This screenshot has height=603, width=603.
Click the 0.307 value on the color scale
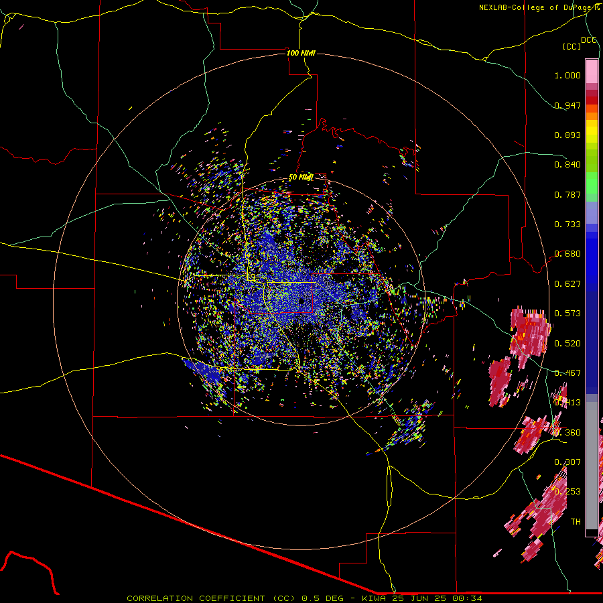(x=567, y=462)
